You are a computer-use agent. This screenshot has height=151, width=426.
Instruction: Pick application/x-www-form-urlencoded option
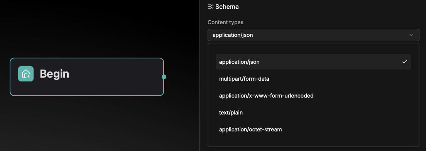tap(313, 96)
